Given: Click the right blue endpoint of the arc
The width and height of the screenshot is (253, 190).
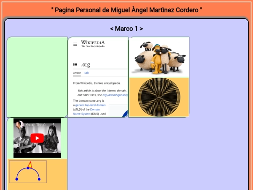Looking at the screenshot, I should [39, 179].
